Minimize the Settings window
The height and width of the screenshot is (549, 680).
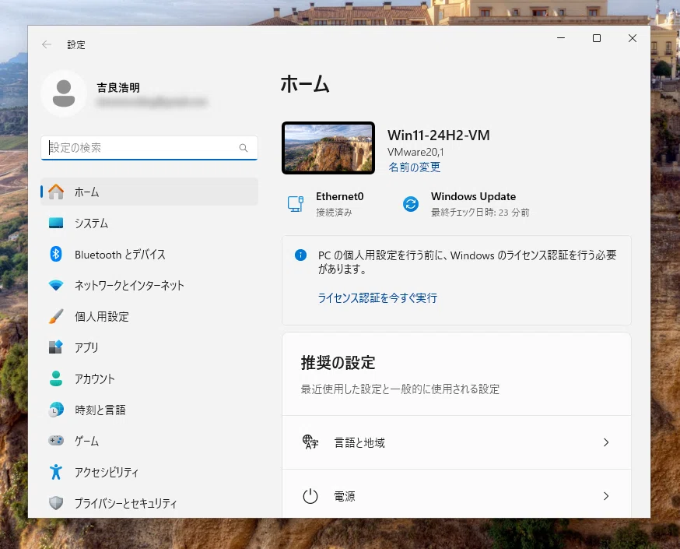click(x=561, y=38)
